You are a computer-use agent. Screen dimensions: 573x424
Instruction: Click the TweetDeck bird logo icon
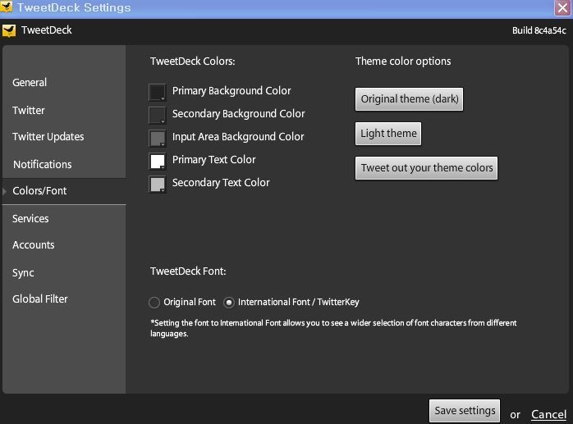9,30
